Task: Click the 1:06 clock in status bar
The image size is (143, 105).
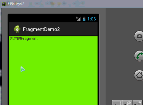Action: (x=92, y=19)
